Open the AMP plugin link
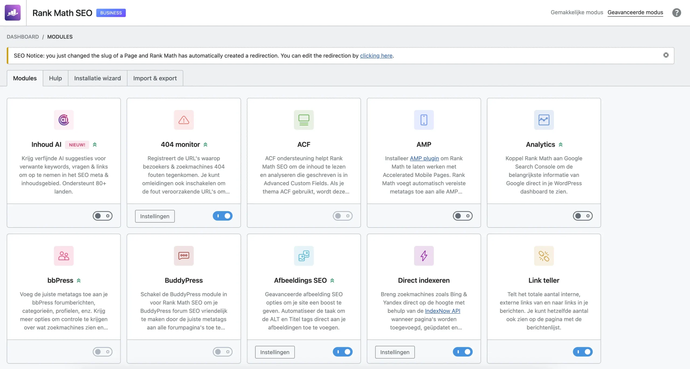This screenshot has height=369, width=690. (424, 158)
